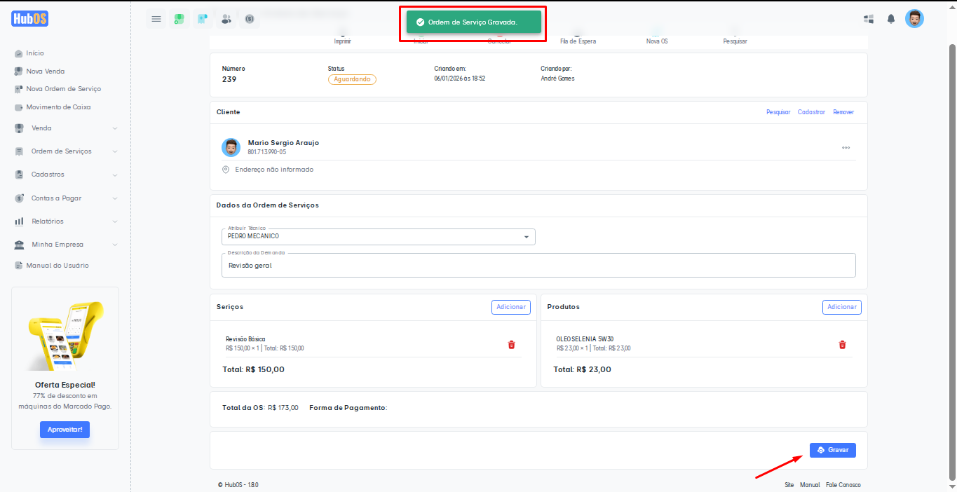Viewport: 957px width, 492px height.
Task: Click the Pesquisar link in Cliente section
Action: point(778,112)
